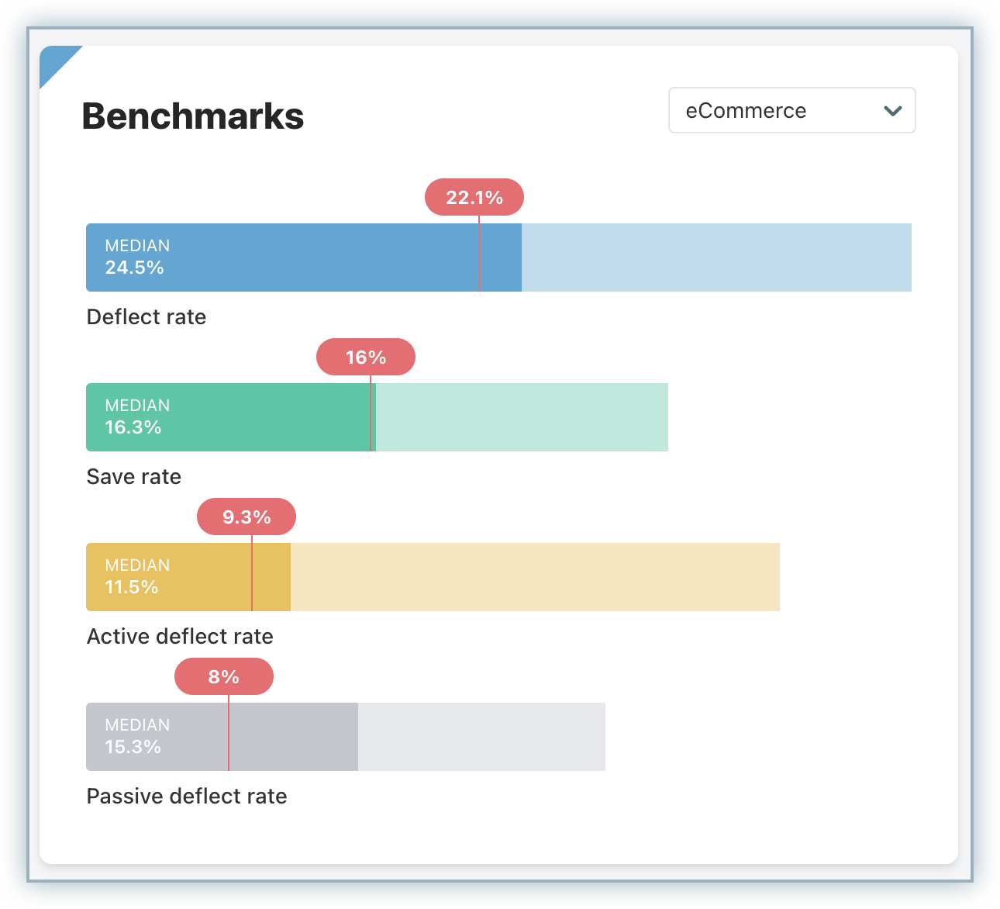Click the blue corner ribbon icon
Image resolution: width=1000 pixels, height=909 pixels.
[54, 60]
